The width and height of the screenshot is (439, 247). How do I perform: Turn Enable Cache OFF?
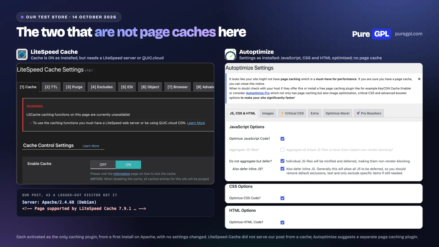click(103, 165)
